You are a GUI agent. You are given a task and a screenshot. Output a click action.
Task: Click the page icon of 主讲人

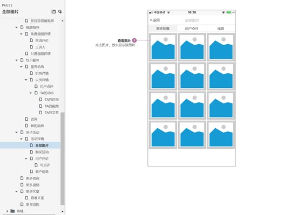31,47
